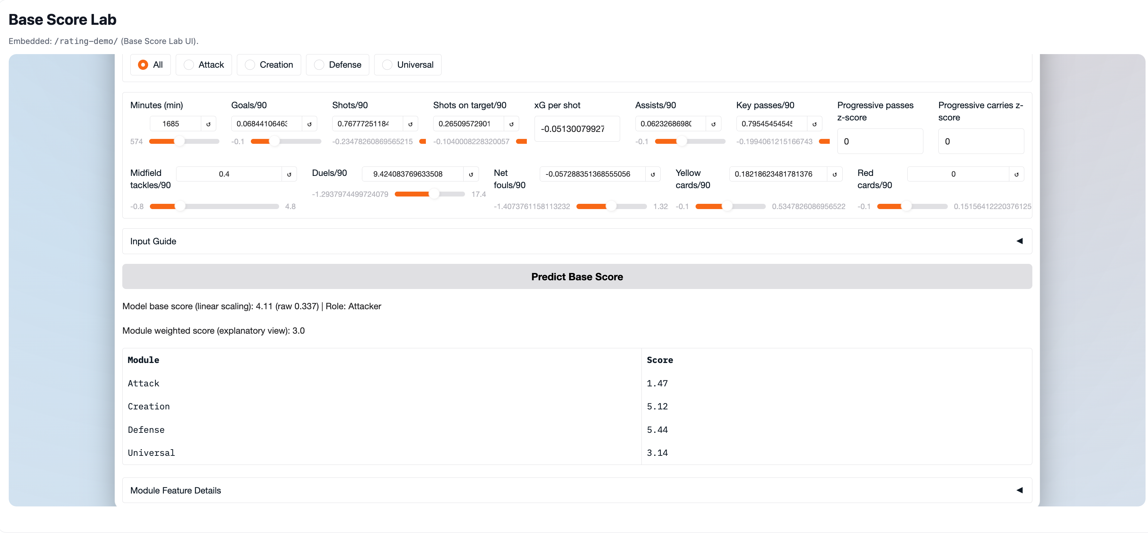Viewport: 1148px width, 534px height.
Task: Reset the Shots on target/90 value
Action: [x=511, y=123]
